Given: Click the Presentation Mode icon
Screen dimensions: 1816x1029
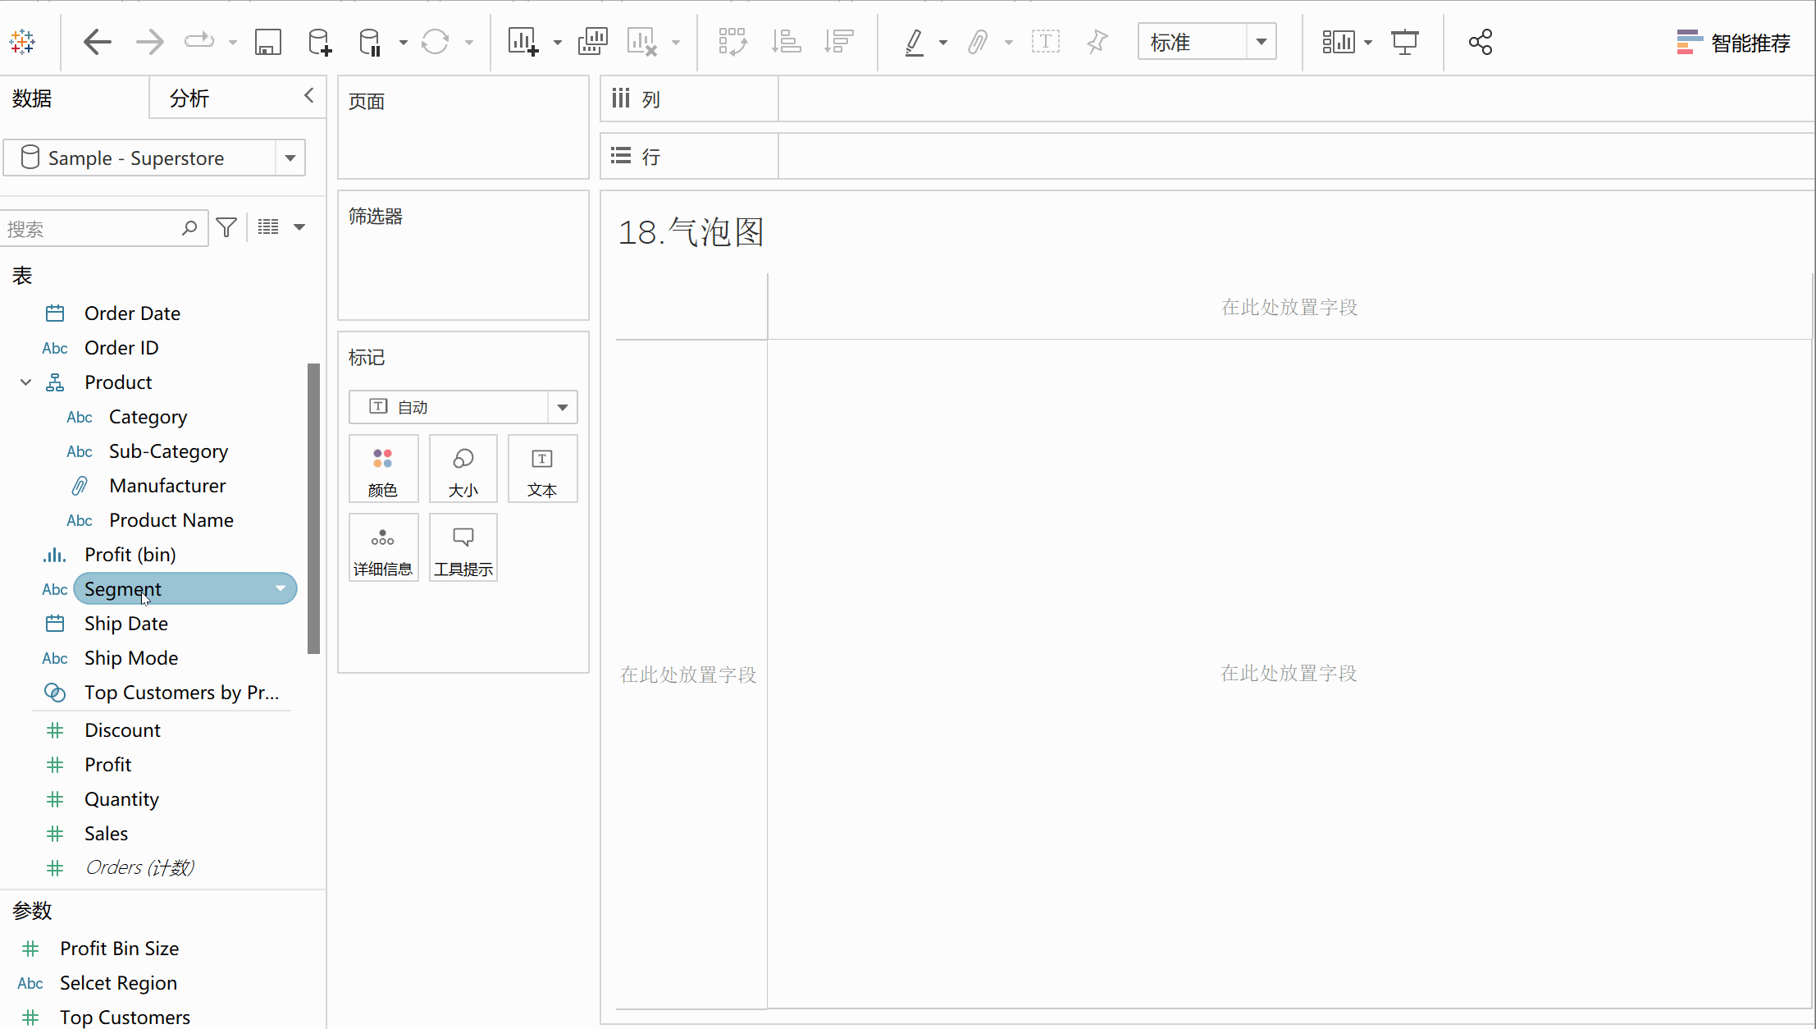Looking at the screenshot, I should pos(1404,42).
